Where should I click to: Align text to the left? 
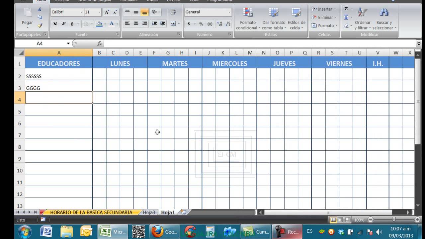[127, 24]
